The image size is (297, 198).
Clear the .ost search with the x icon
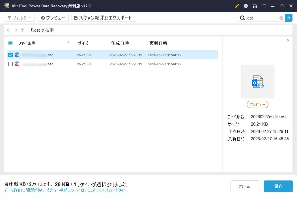click(281, 18)
